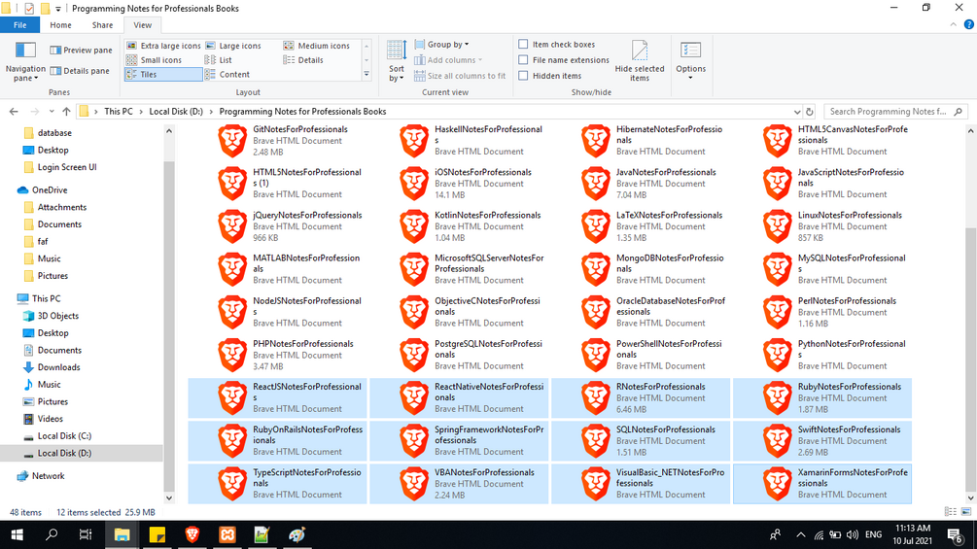Select Medium icons layout
This screenshot has width=977, height=549.
pos(317,46)
